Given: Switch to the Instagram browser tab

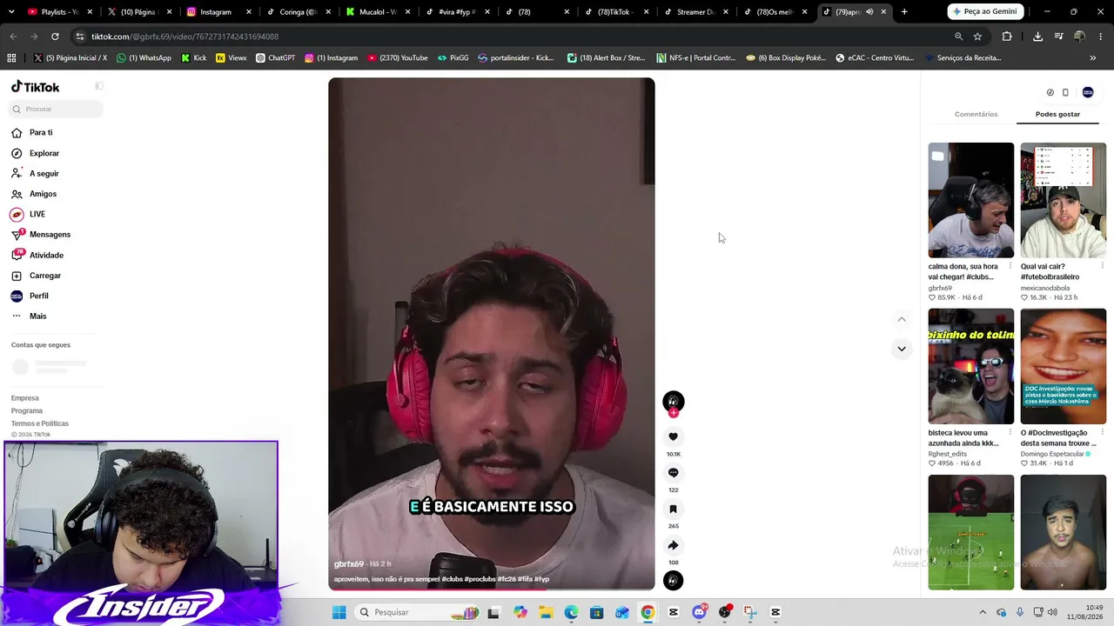Looking at the screenshot, I should click(215, 12).
